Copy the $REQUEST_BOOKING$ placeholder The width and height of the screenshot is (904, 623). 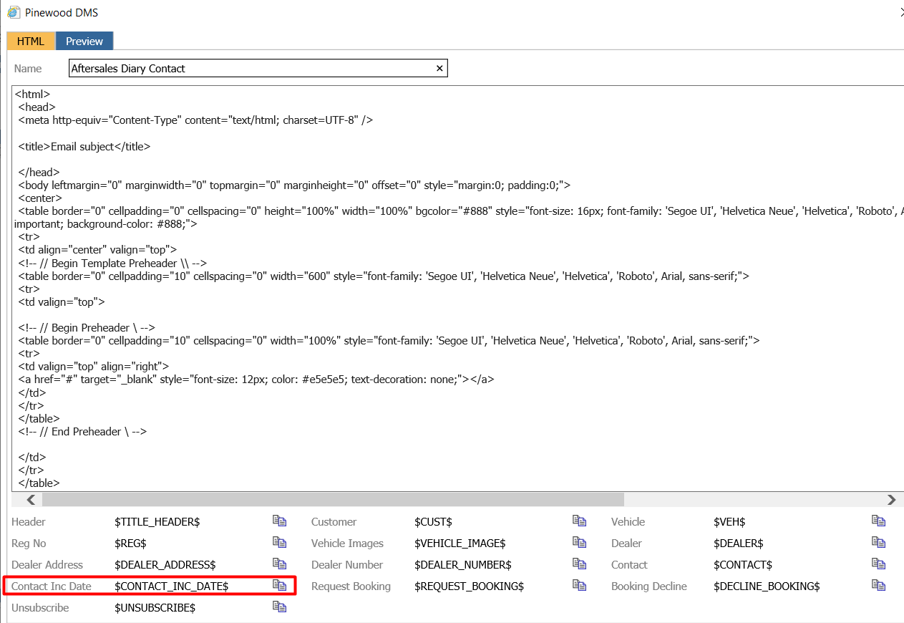pyautogui.click(x=579, y=586)
